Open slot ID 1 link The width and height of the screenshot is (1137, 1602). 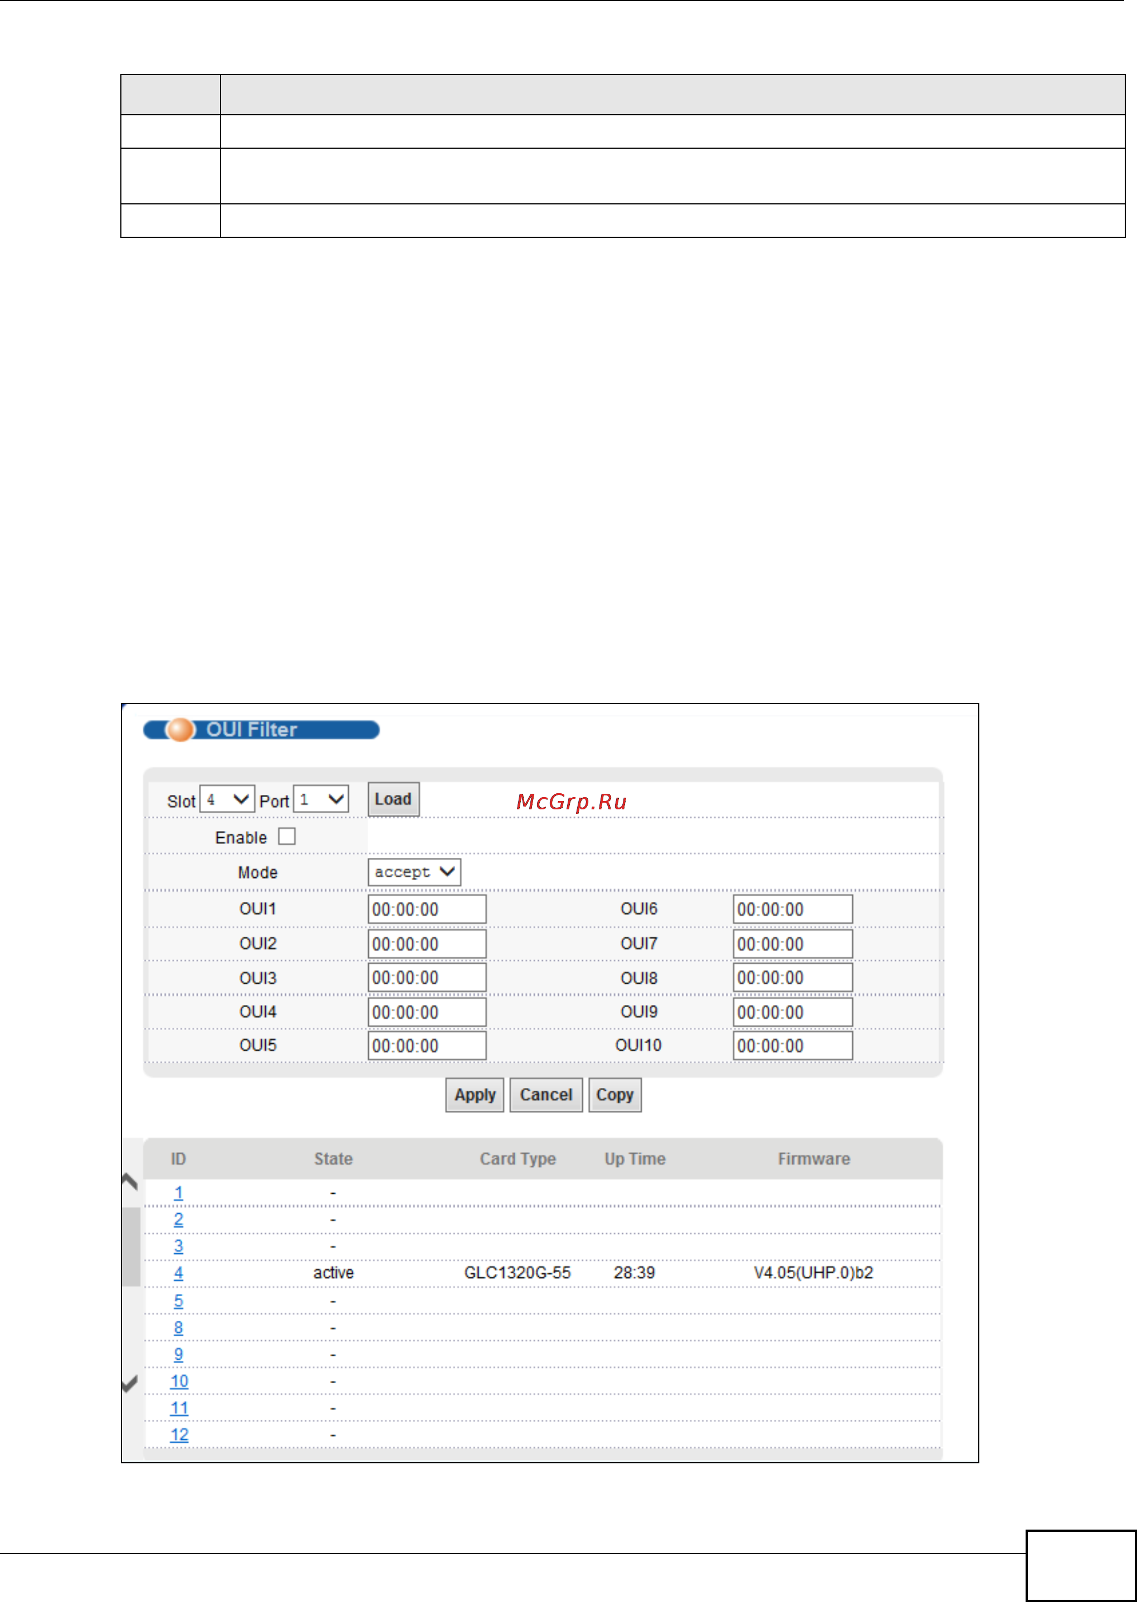[178, 1193]
